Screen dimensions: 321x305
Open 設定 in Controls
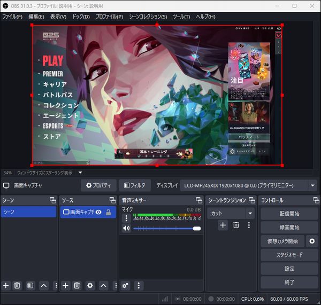point(289,269)
